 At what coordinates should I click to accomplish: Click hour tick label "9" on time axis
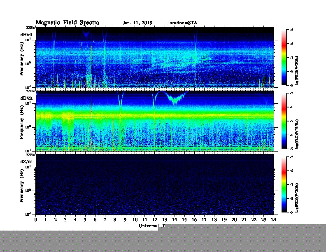coord(125,219)
